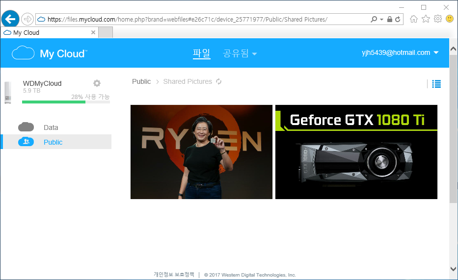
Task: Click the browser back arrow button
Action: pyautogui.click(x=10, y=19)
